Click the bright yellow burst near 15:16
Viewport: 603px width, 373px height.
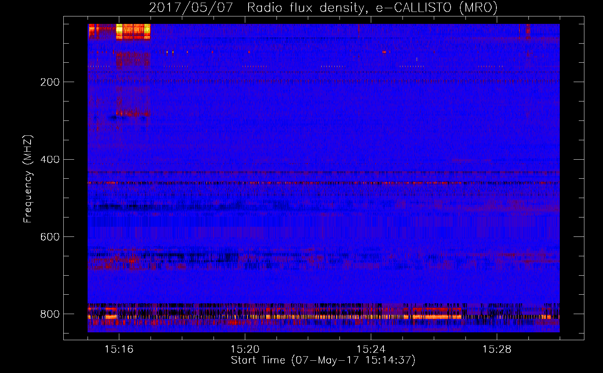click(x=133, y=31)
